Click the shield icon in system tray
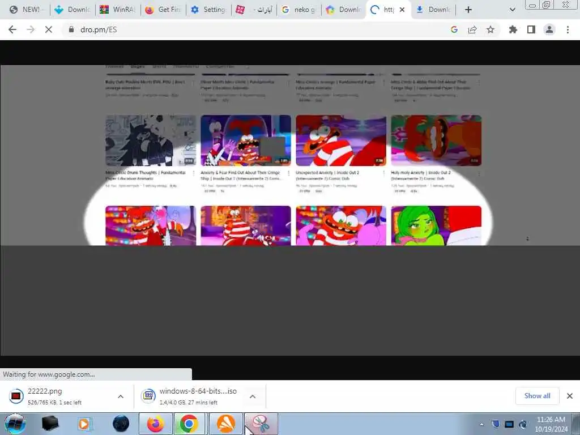Screen dimensions: 580x435 [496, 424]
